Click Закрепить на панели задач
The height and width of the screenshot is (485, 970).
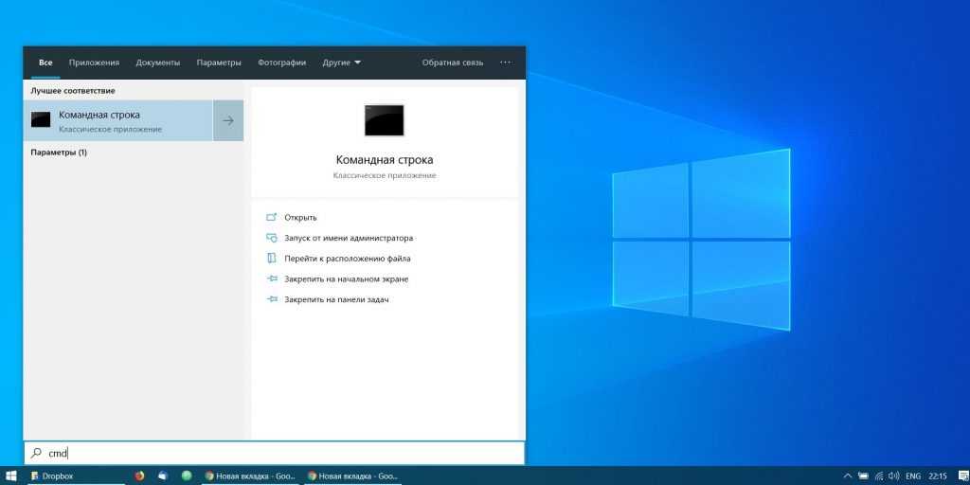(x=336, y=299)
